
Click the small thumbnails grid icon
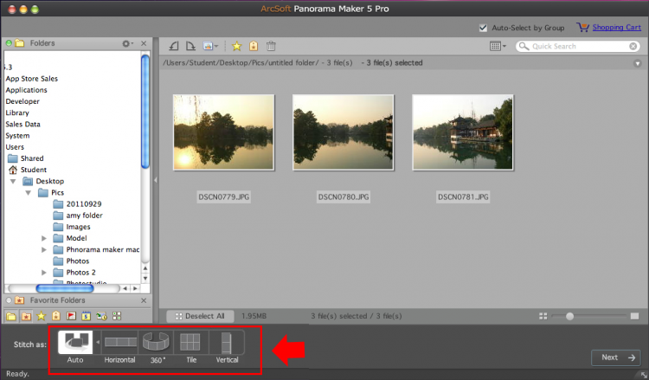pos(543,316)
